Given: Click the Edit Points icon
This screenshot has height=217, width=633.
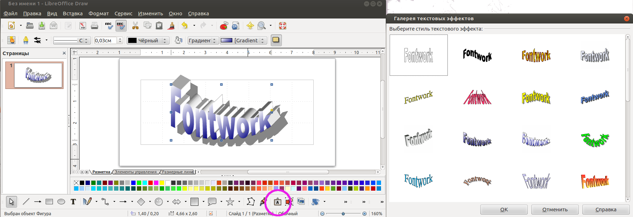Looking at the screenshot, I should point(251,202).
